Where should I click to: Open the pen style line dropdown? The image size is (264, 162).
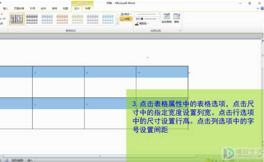point(148,14)
